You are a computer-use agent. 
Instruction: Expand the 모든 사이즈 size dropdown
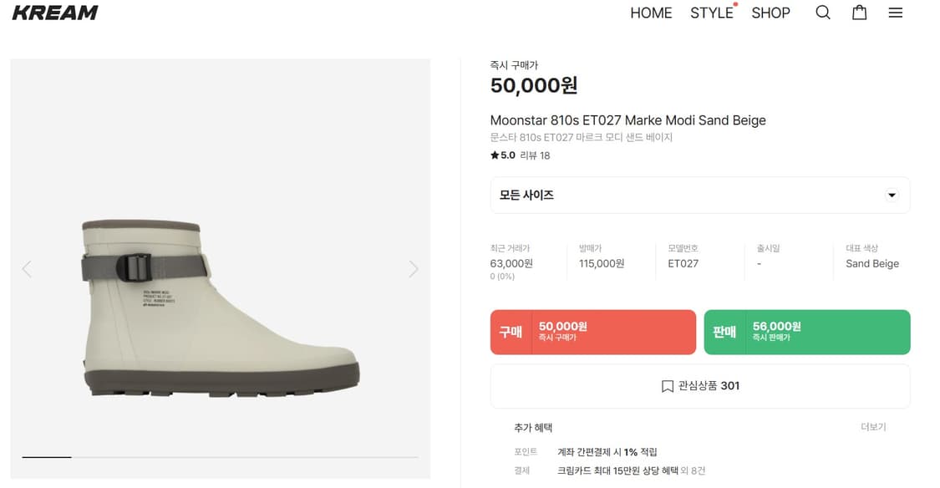(x=699, y=196)
